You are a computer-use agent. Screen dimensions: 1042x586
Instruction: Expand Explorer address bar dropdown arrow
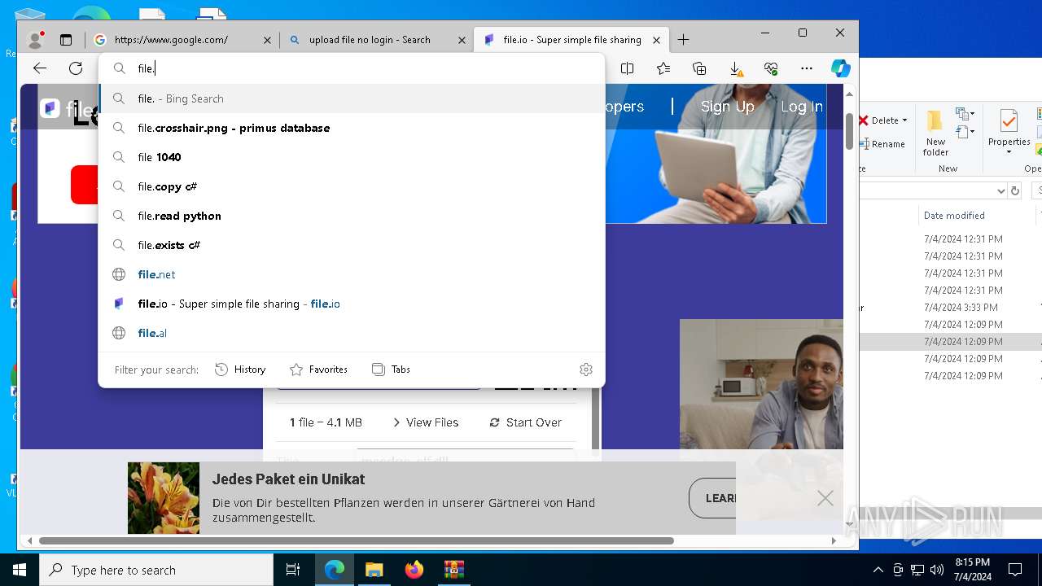1000,190
